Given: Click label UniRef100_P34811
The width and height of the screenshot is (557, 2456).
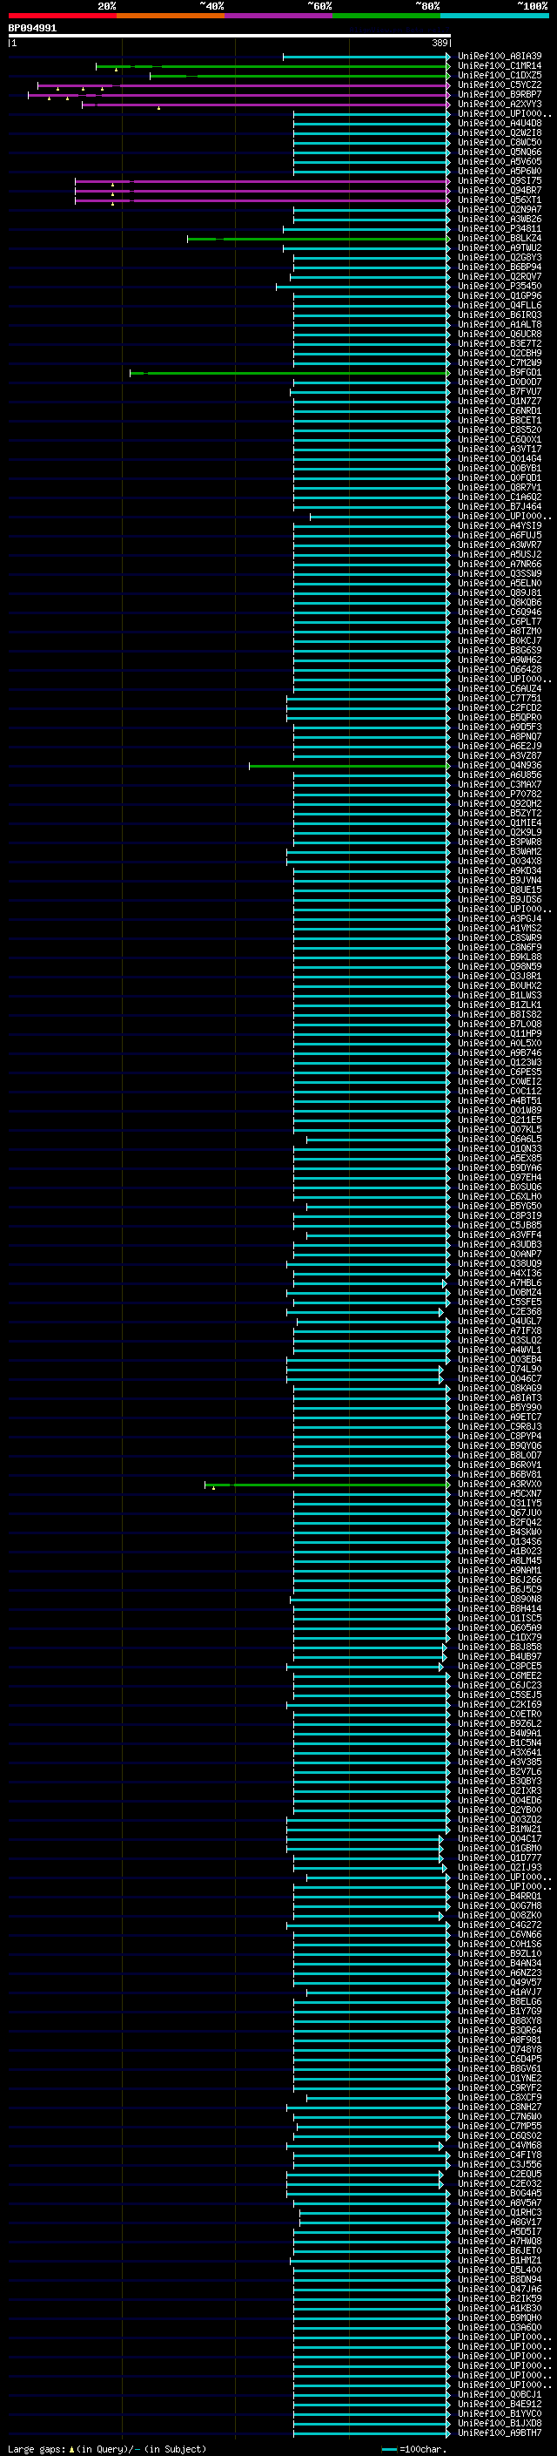Looking at the screenshot, I should (x=500, y=229).
